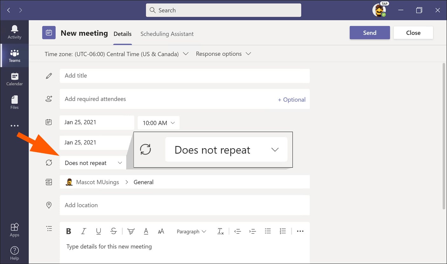This screenshot has height=264, width=447.
Task: Open the Activity feed in sidebar
Action: point(14,32)
